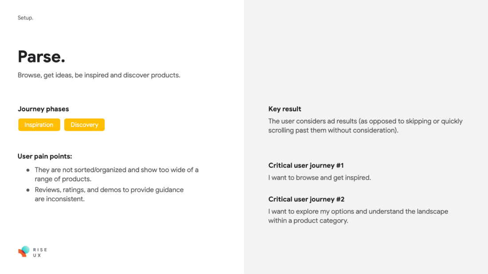Select the Inspiration phase tag
The height and width of the screenshot is (274, 488).
[x=39, y=124]
